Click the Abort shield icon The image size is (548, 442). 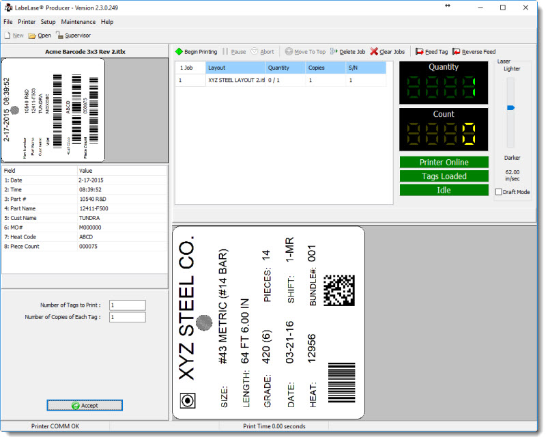point(255,51)
